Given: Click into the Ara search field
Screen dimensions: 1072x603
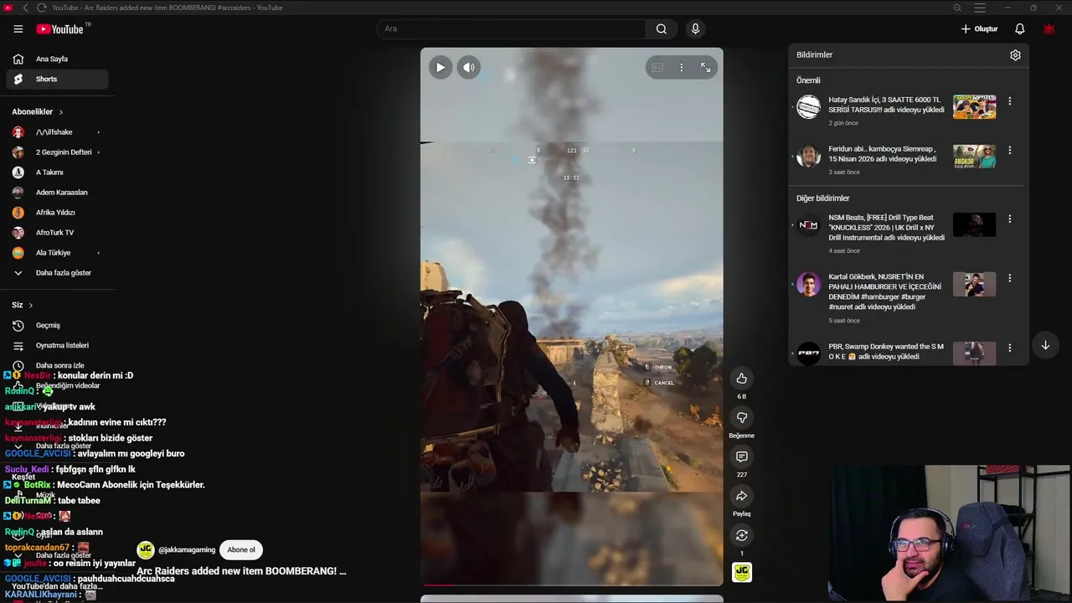Looking at the screenshot, I should pyautogui.click(x=511, y=28).
